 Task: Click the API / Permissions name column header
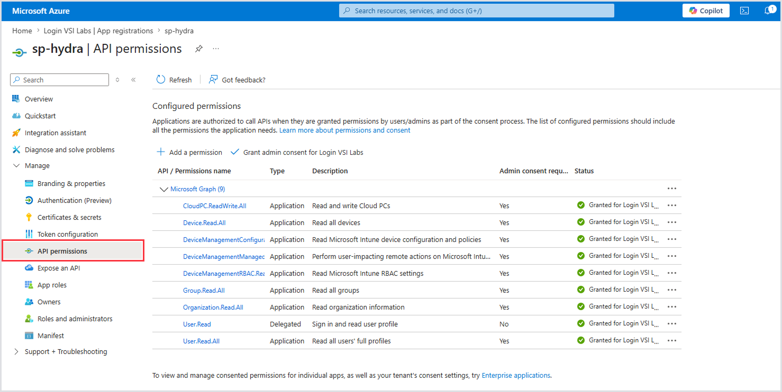pos(194,171)
